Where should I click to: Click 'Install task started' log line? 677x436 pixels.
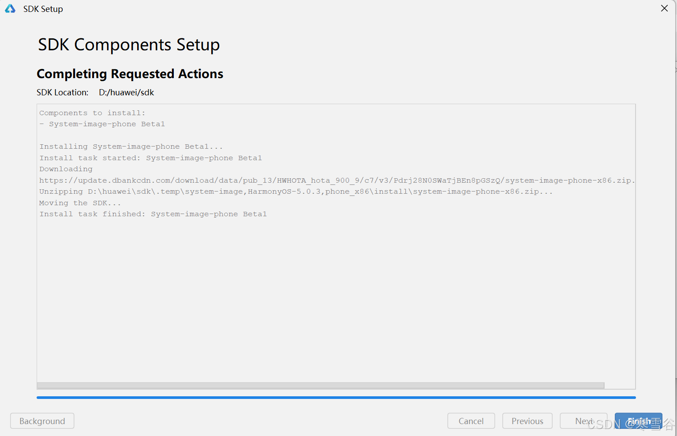coord(151,158)
